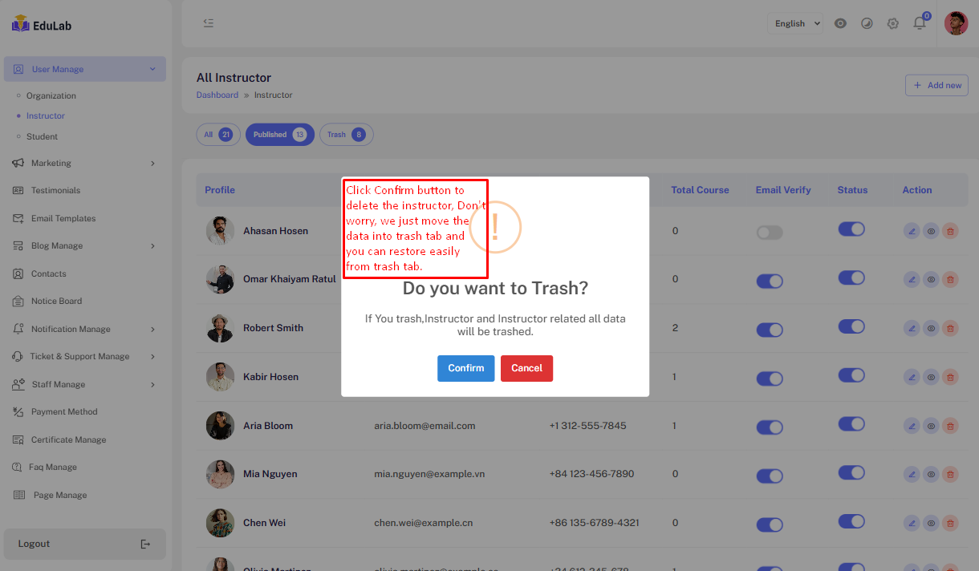
Task: Click the Logout icon in sidebar
Action: [x=145, y=544]
